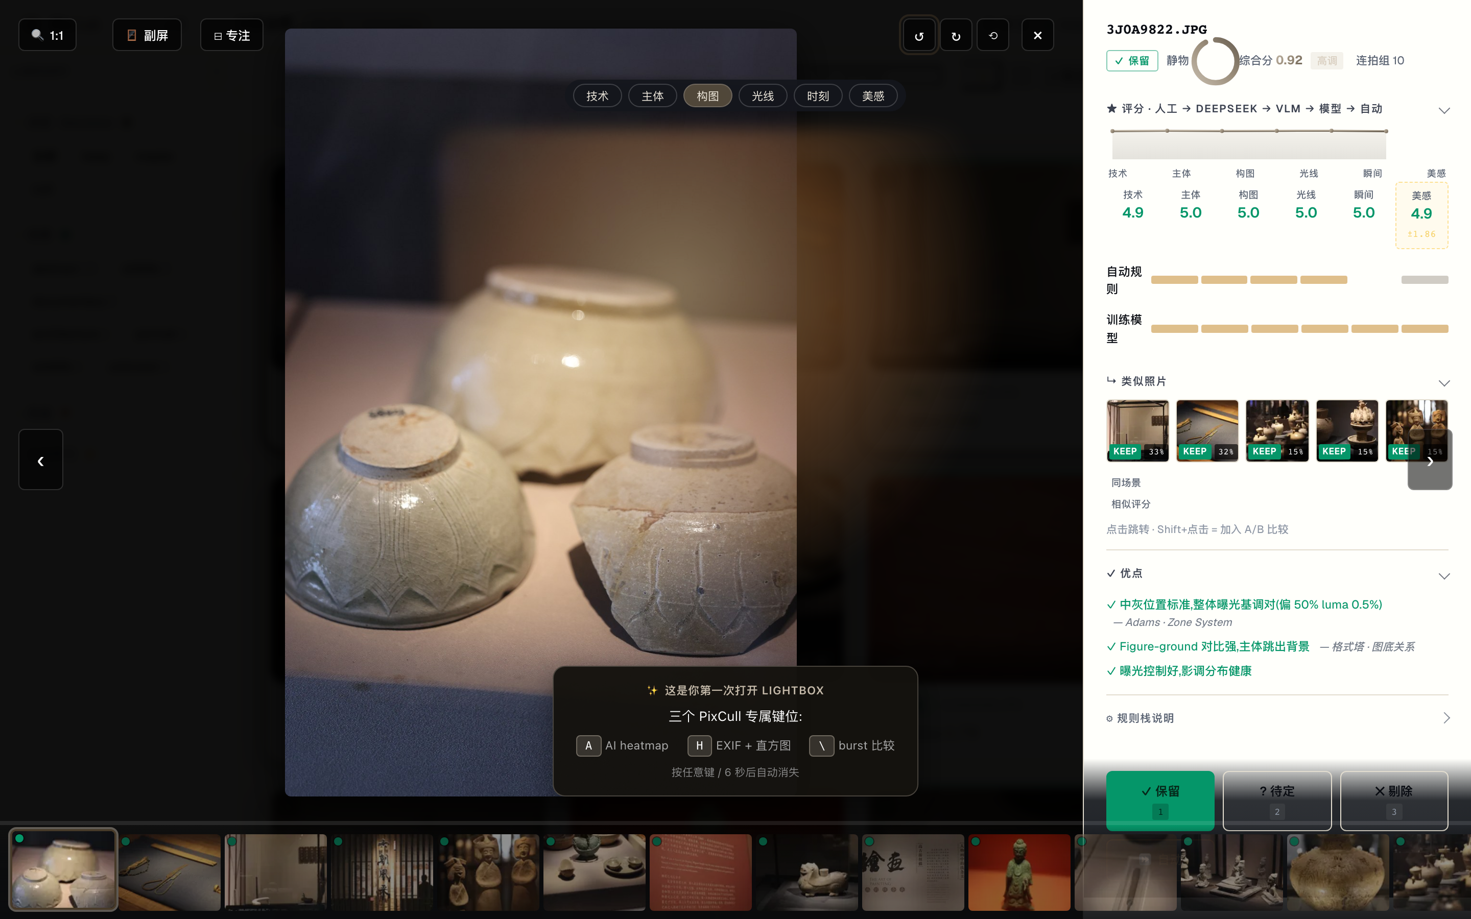Click the 曝光控制好 advantage line

tap(1179, 670)
